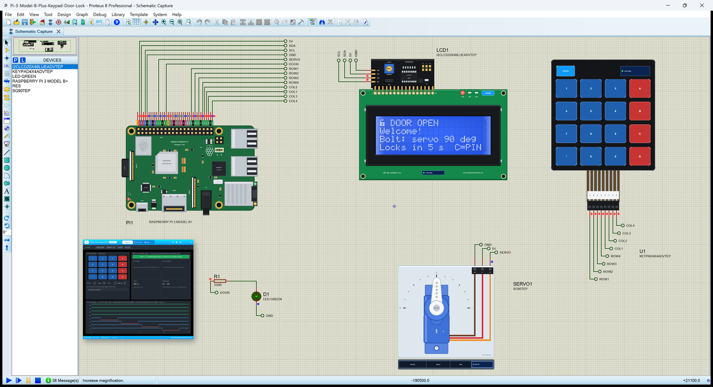The width and height of the screenshot is (713, 387).
Task: Click the 'P' pick devices button
Action: [x=15, y=60]
